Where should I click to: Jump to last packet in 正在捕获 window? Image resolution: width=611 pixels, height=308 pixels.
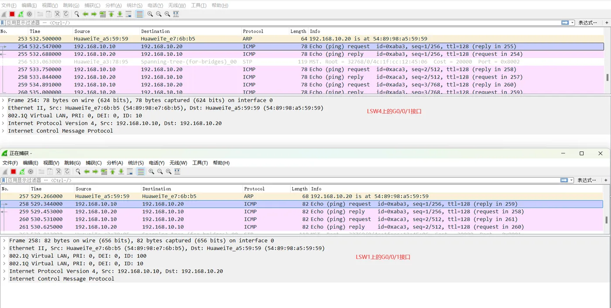point(121,171)
